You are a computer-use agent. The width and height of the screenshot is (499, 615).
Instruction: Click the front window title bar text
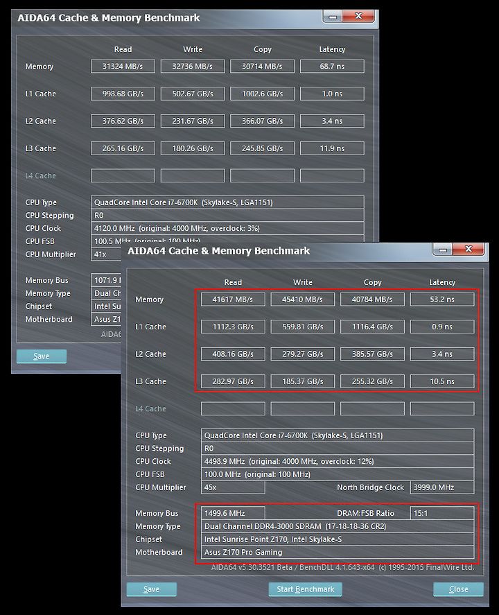[218, 250]
